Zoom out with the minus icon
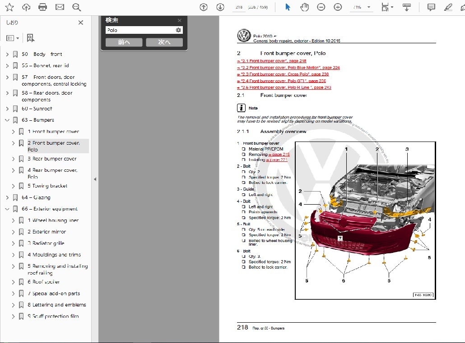Viewport: 465px width, 343px height. (321, 7)
